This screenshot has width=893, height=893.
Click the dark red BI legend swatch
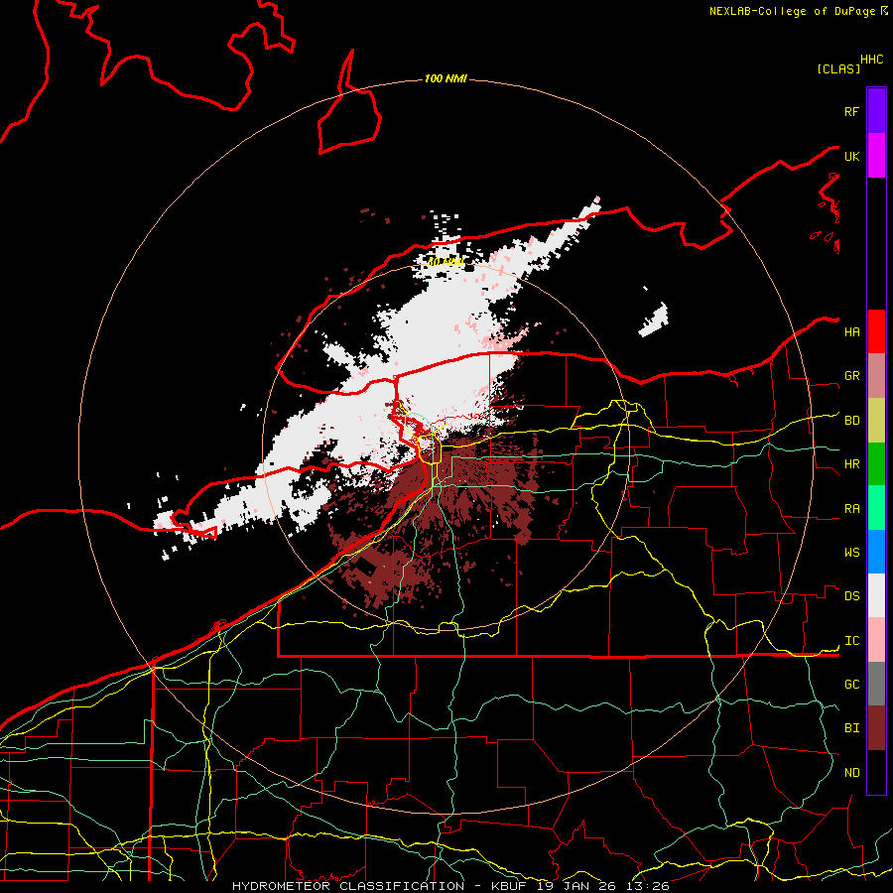coord(876,728)
